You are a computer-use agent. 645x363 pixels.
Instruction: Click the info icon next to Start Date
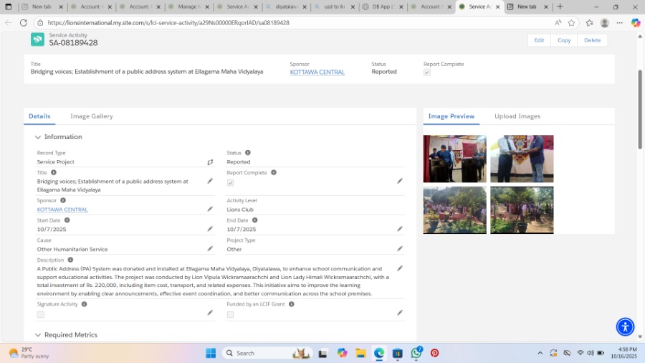click(x=67, y=220)
